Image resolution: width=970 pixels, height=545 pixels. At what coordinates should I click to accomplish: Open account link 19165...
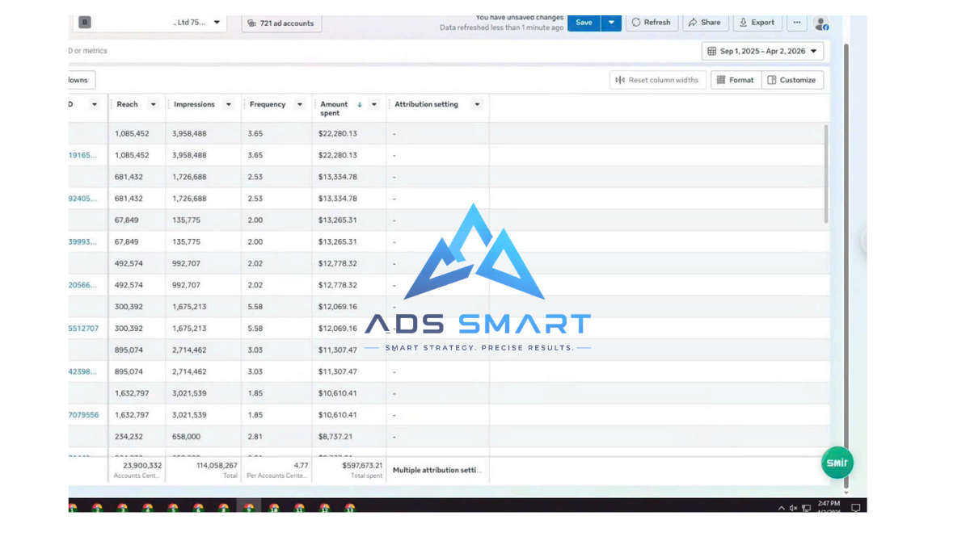click(82, 155)
